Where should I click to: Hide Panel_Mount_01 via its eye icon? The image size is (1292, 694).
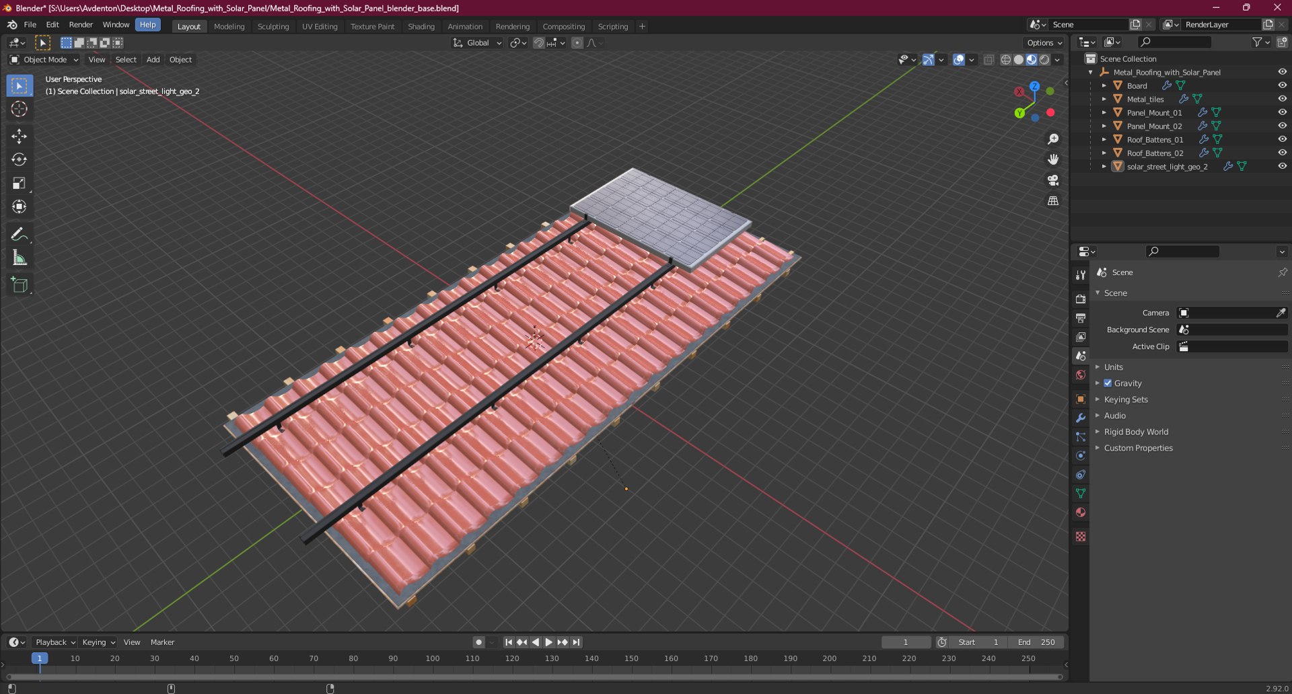tap(1282, 112)
